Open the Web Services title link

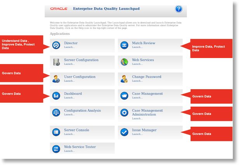pos(143,60)
